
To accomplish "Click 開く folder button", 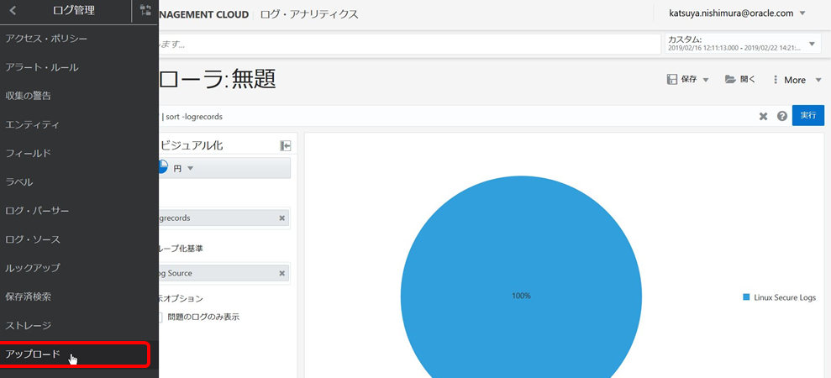I will point(740,80).
